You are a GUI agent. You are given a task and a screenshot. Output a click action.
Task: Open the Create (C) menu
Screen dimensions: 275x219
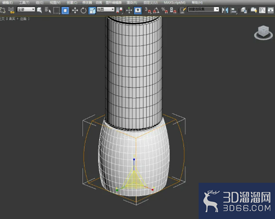pos(72,3)
